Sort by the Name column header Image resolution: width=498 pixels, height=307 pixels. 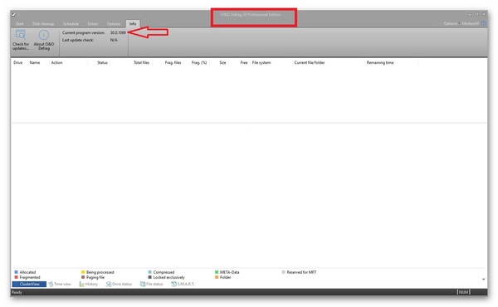point(35,62)
